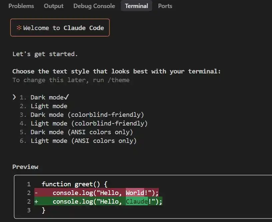Click the '/theme' hint line

pos(71,80)
